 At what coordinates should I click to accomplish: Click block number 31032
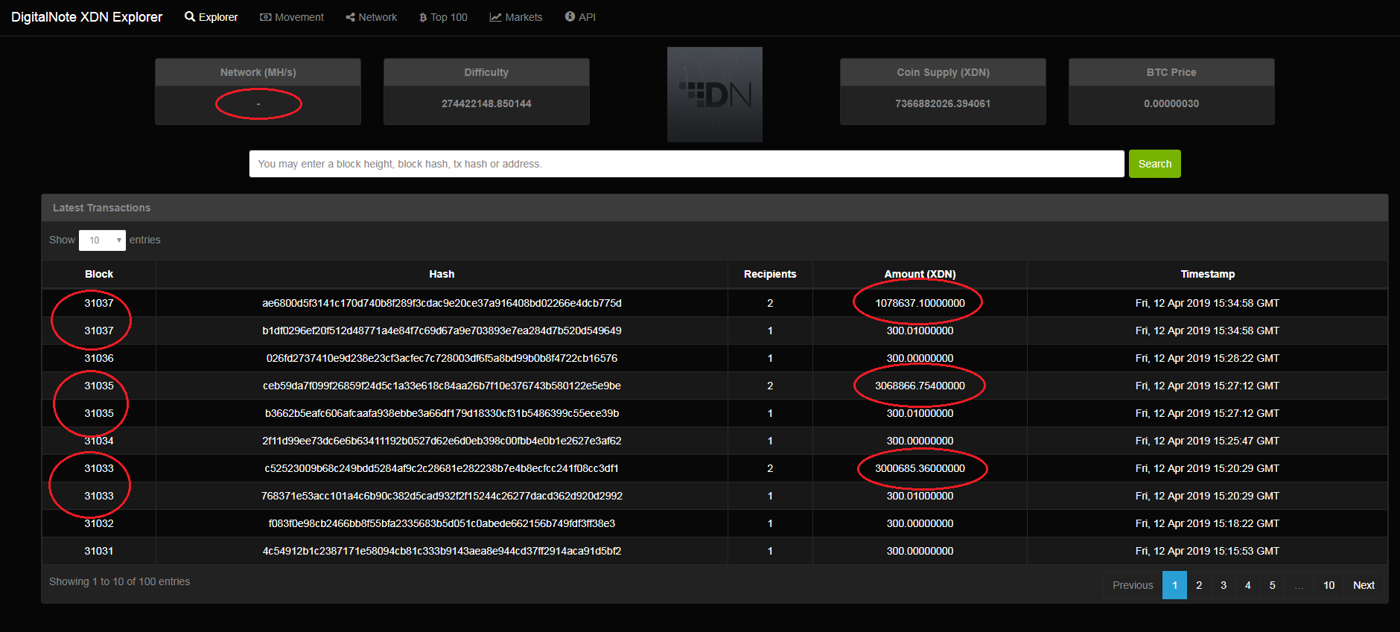[99, 523]
